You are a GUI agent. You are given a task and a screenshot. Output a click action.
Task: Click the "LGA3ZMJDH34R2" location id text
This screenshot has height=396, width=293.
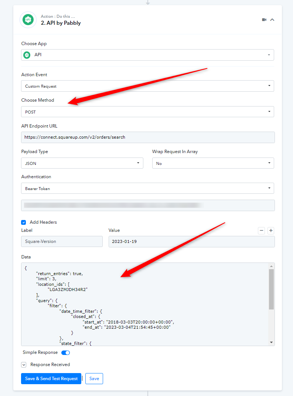[x=67, y=290]
